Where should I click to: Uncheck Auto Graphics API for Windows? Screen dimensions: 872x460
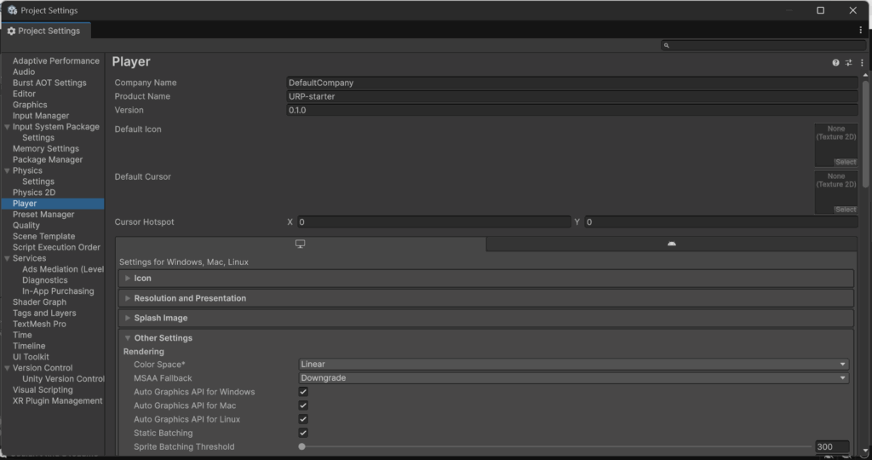click(303, 392)
